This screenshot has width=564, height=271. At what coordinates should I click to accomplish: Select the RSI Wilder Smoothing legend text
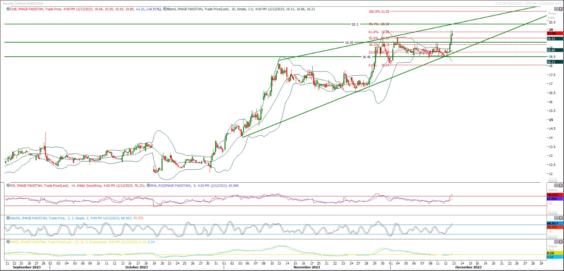pos(77,185)
